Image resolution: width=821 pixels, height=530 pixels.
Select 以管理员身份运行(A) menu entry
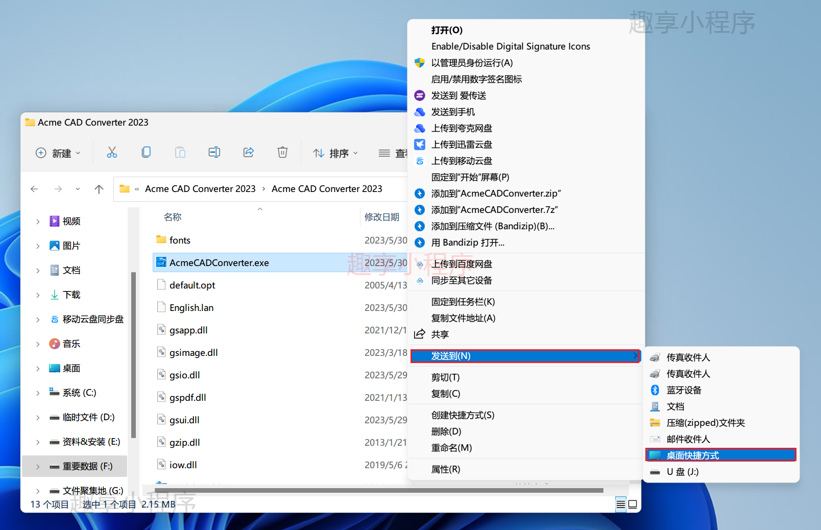click(x=526, y=63)
